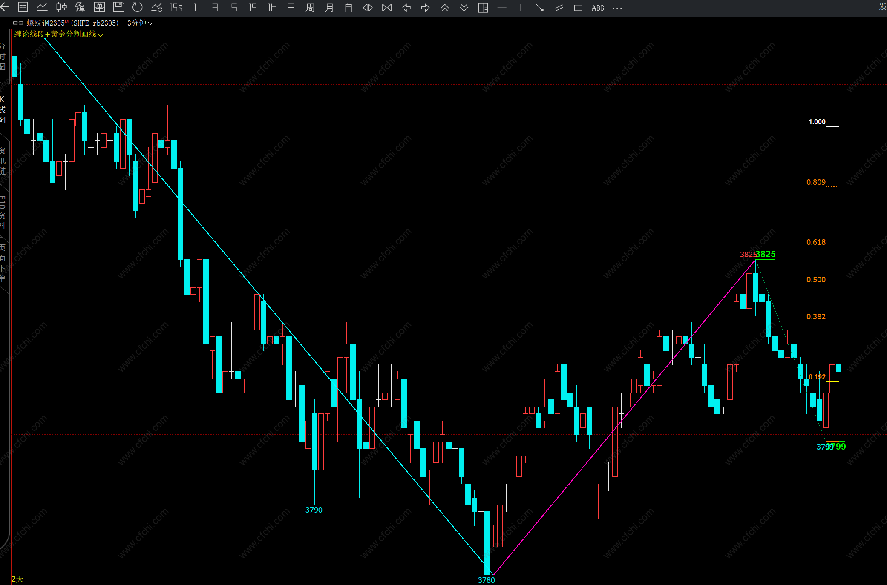Open the quote list table icon
This screenshot has width=887, height=585.
(23, 7)
